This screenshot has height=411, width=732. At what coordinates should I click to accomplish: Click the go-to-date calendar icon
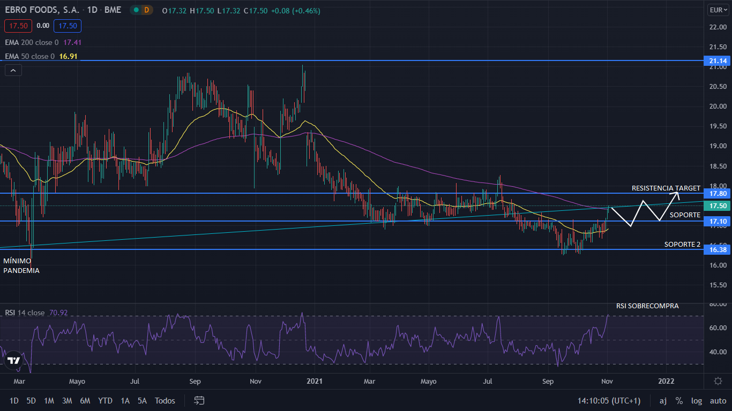point(199,400)
